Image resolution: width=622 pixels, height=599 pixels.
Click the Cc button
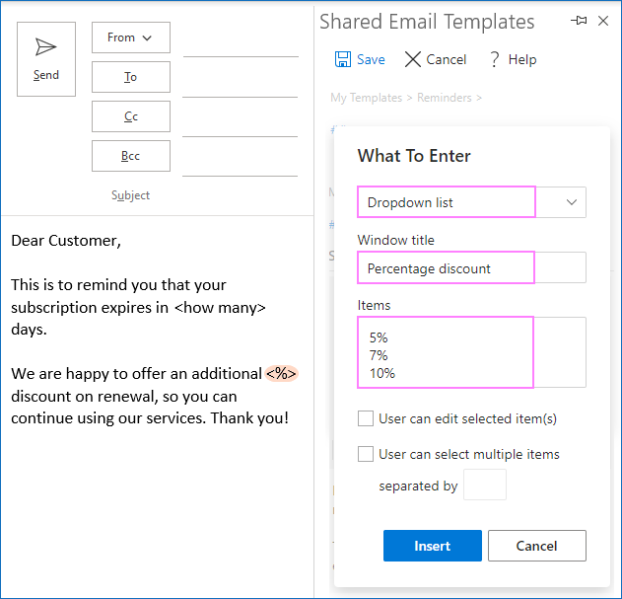coord(131,116)
